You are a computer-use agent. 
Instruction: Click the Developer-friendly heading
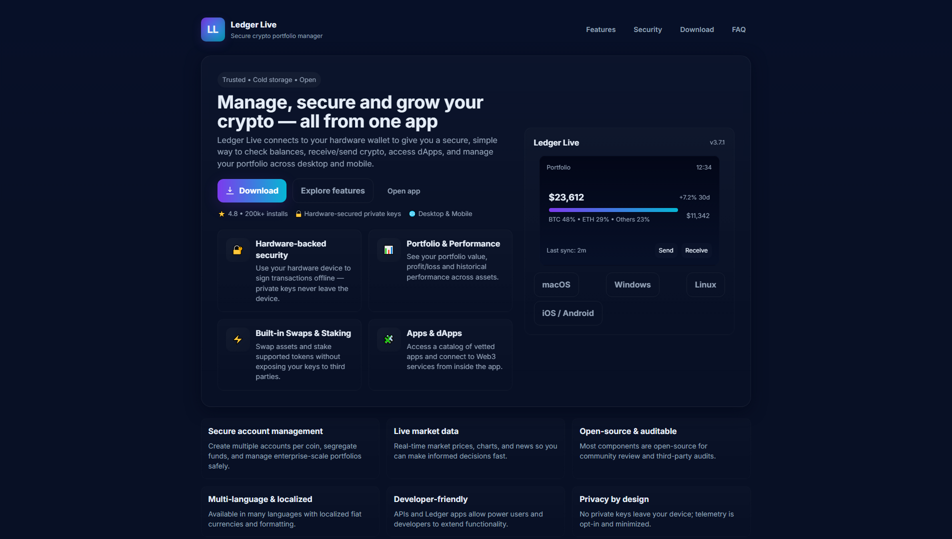pos(430,499)
